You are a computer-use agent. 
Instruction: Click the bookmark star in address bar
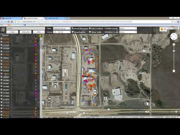pos(175,22)
